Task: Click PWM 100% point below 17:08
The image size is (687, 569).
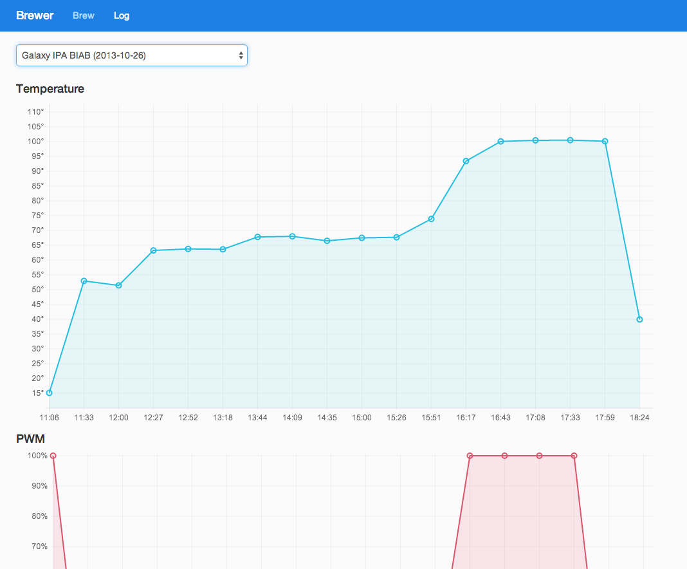Action: (x=539, y=456)
